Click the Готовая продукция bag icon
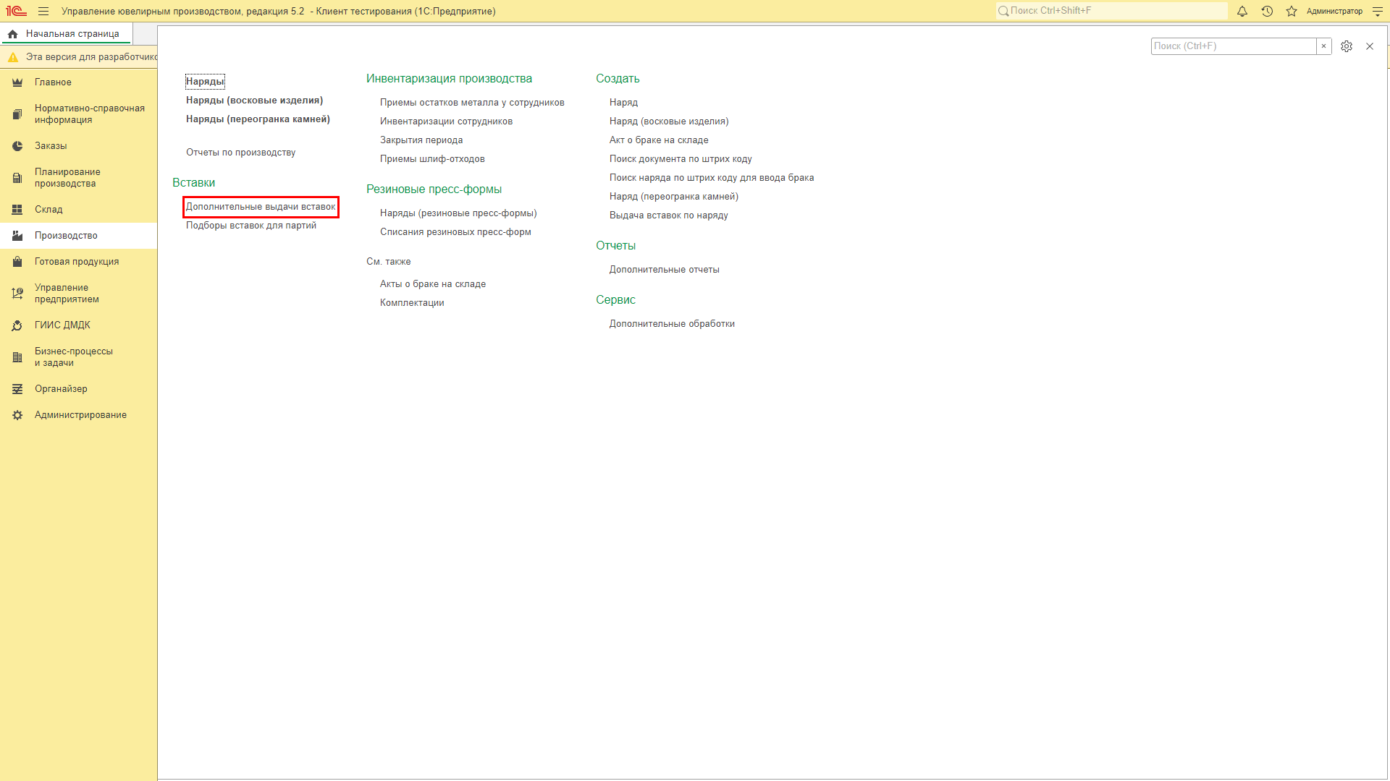Image resolution: width=1390 pixels, height=781 pixels. 17,262
